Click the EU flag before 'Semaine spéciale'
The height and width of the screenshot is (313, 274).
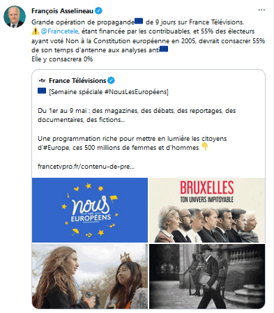(42, 91)
